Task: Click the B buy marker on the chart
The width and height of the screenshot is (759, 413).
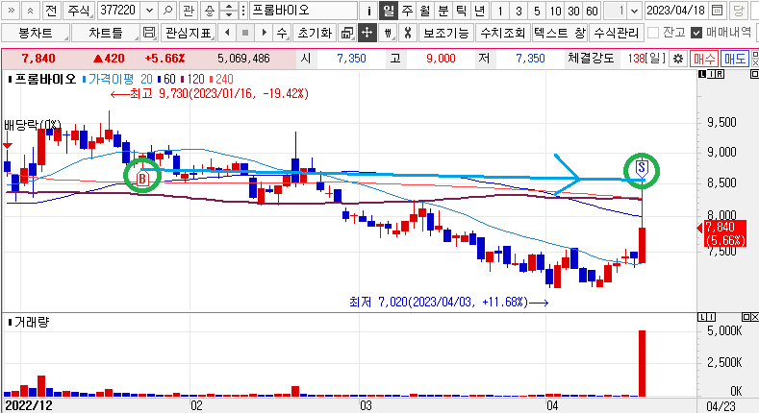Action: (141, 179)
